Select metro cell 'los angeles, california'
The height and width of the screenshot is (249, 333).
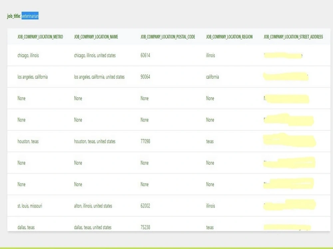[33, 77]
